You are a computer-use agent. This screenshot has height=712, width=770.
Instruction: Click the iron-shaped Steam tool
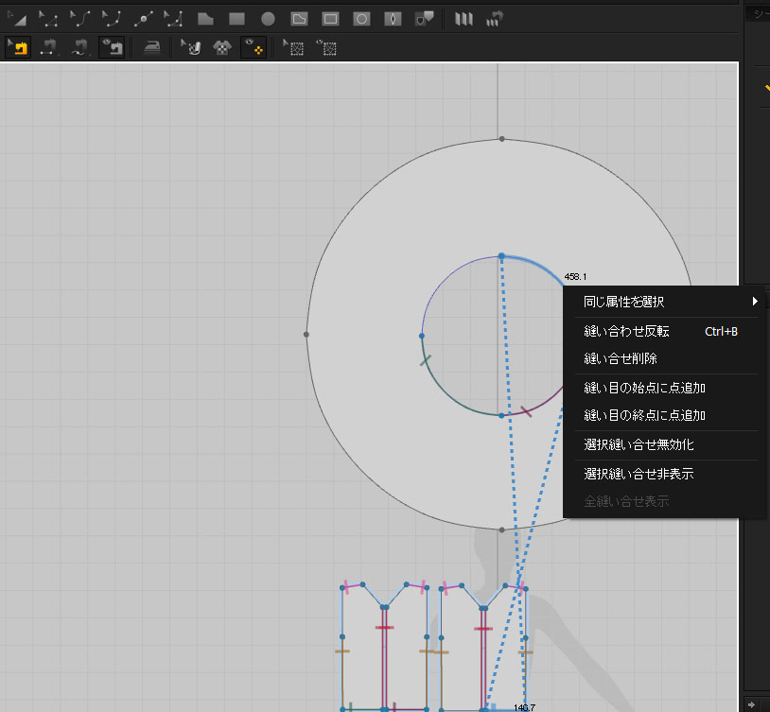point(151,45)
